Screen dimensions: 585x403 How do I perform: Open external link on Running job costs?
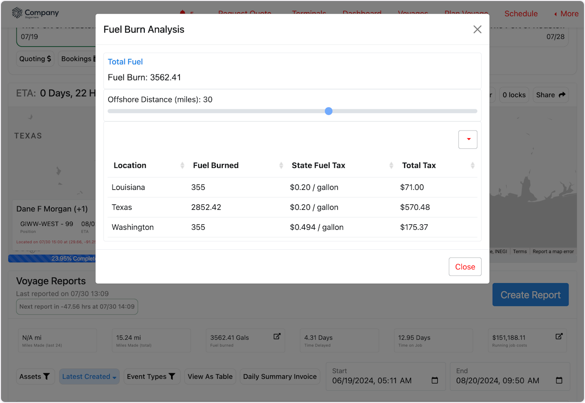[559, 335]
